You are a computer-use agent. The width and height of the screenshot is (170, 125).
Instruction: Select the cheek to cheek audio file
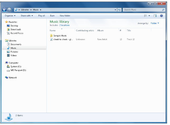[x=63, y=39]
